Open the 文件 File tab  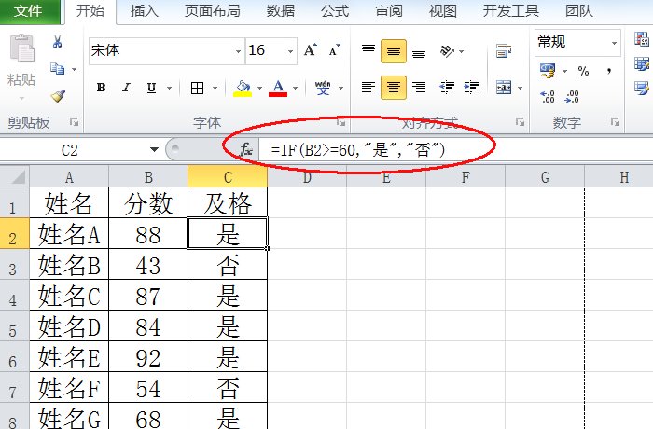point(28,11)
